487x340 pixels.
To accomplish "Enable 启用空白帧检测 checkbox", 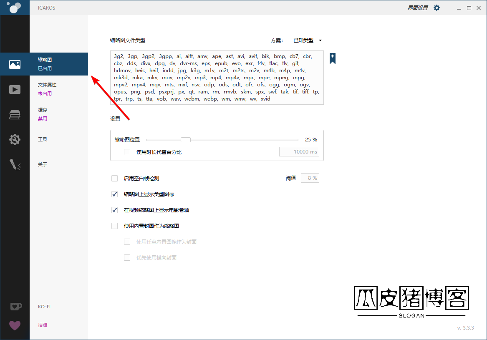I will coord(115,179).
